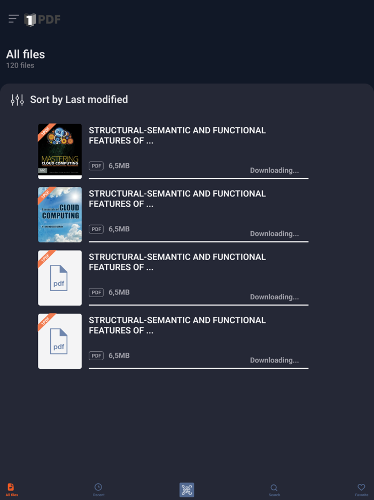Open Recent files via clock icon
374x500 pixels.
point(98,488)
